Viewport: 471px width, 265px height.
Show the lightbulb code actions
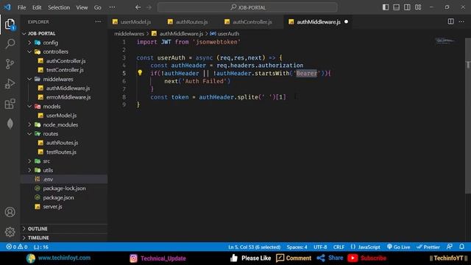[x=140, y=73]
